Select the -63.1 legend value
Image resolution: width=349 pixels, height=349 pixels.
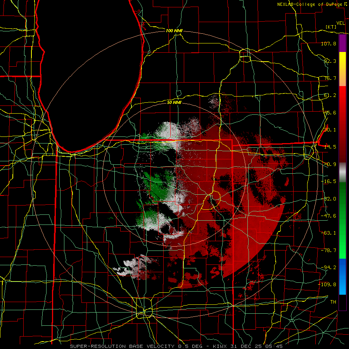[x=328, y=233]
